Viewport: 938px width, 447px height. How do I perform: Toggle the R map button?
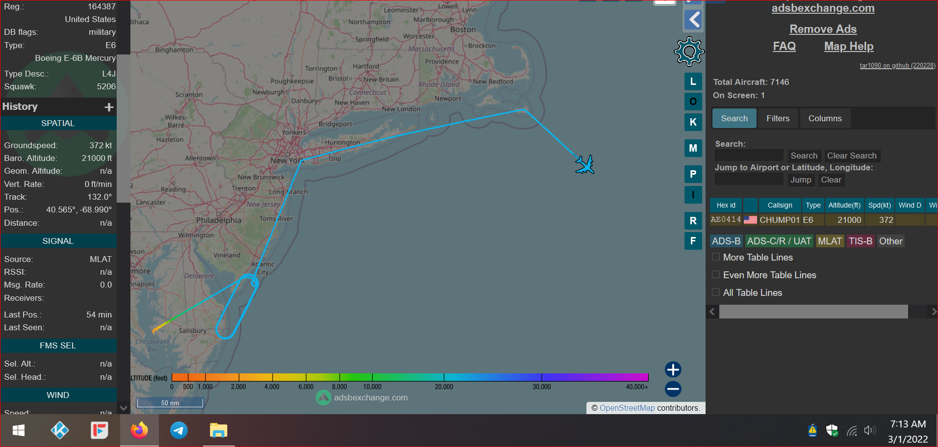(x=693, y=221)
